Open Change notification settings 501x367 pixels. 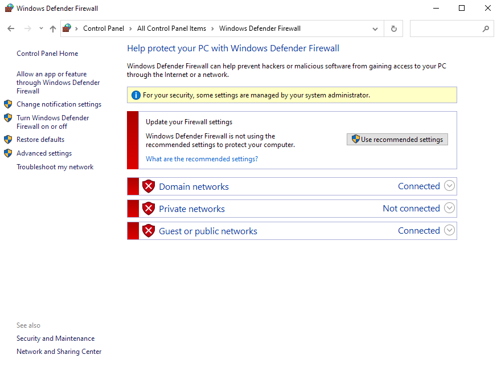pyautogui.click(x=59, y=104)
